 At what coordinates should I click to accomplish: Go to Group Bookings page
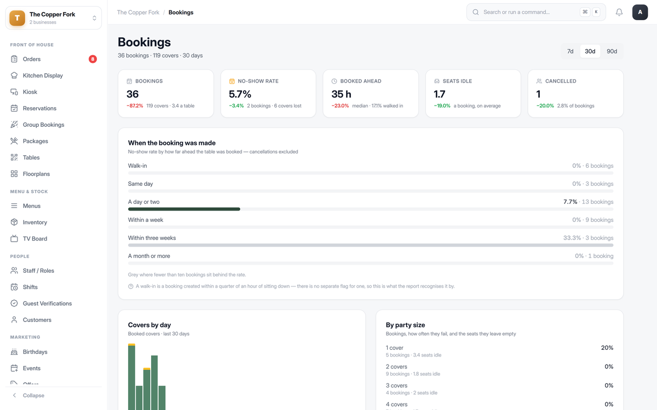[x=54, y=125]
